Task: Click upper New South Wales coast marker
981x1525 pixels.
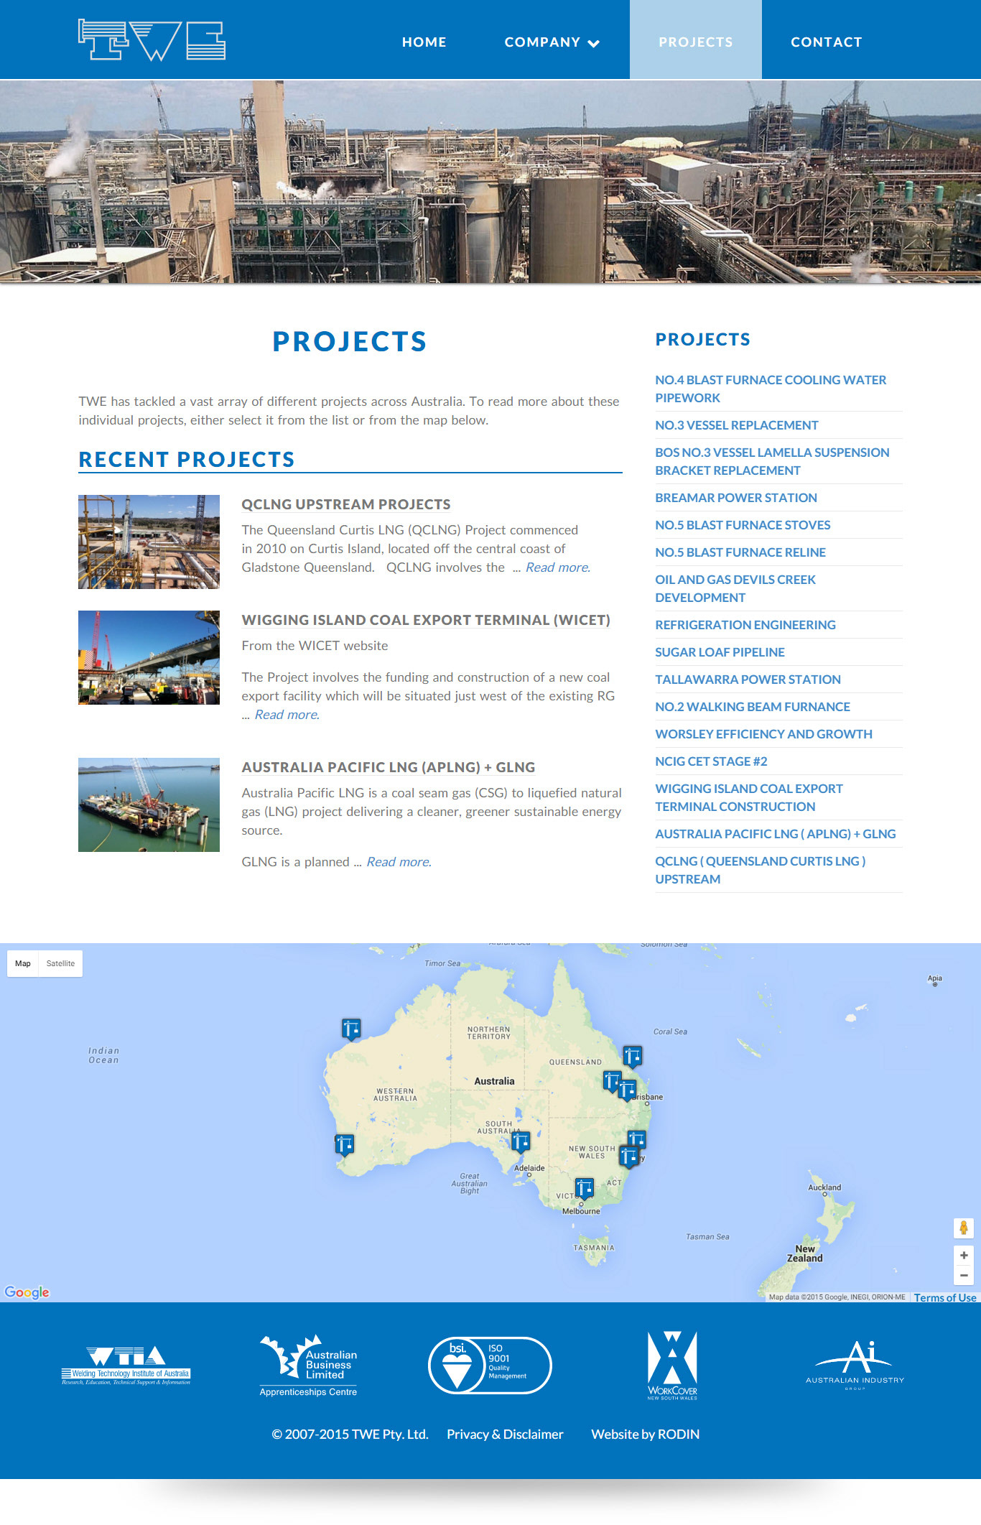Action: coord(637,1139)
